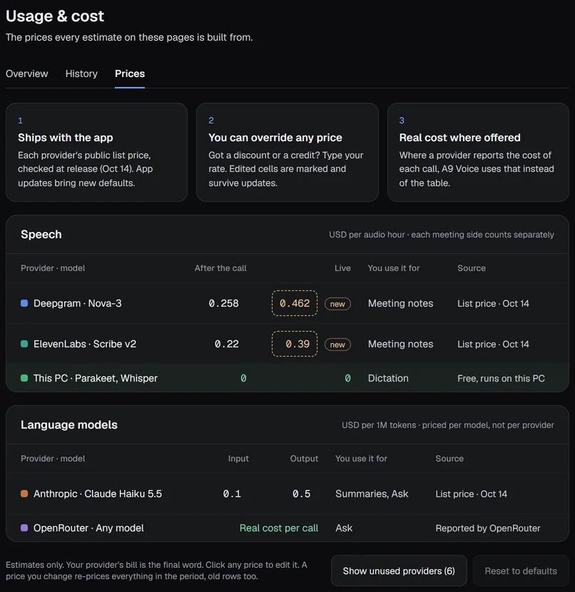Click the Input column header
Image resolution: width=575 pixels, height=592 pixels.
pyautogui.click(x=238, y=459)
